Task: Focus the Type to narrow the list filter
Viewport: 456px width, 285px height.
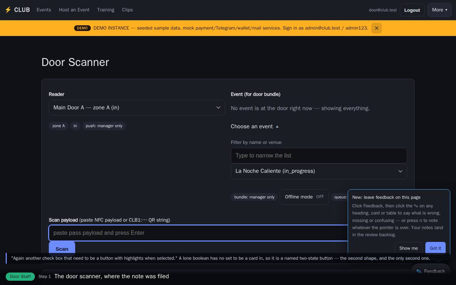Action: point(319,156)
